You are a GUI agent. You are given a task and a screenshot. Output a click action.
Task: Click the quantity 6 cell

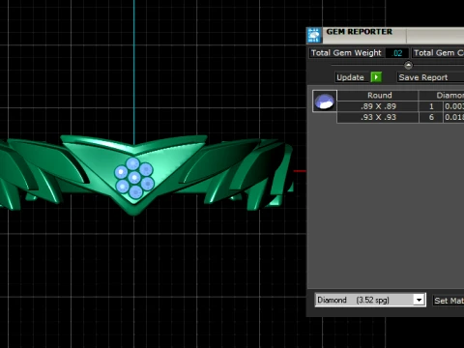[x=431, y=117]
